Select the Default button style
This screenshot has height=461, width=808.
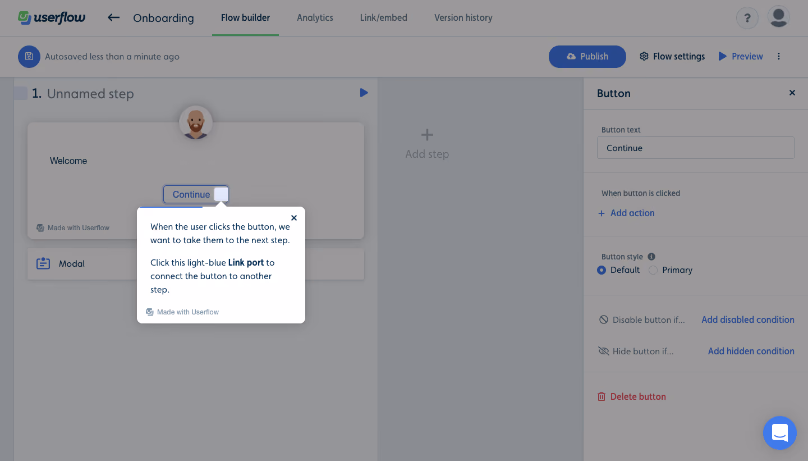tap(602, 270)
